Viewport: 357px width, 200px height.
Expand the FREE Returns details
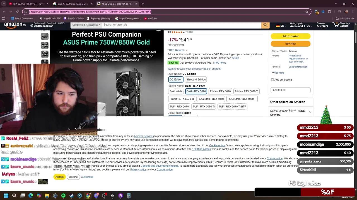[x=177, y=50]
